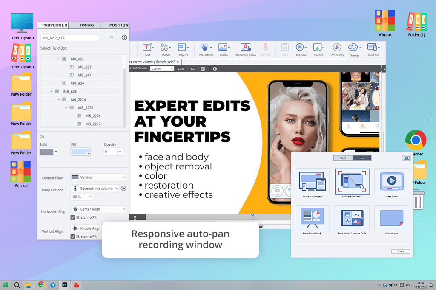This screenshot has height=290, width=436.
Task: Open the Content Flow Vertical dropdown
Action: pos(99,177)
